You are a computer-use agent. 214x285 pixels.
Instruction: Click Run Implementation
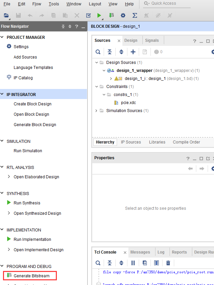point(32,240)
